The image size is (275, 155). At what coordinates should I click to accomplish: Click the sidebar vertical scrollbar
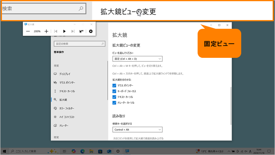point(107,80)
